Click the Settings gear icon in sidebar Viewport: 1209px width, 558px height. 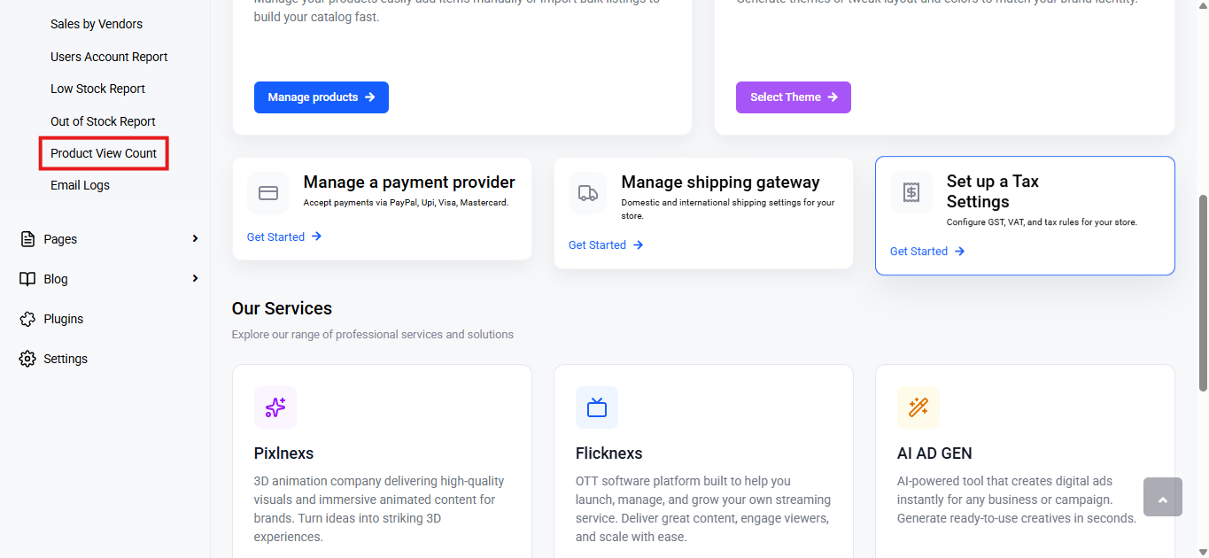27,359
